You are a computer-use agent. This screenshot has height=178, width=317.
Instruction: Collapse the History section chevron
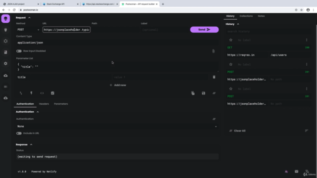point(238,24)
